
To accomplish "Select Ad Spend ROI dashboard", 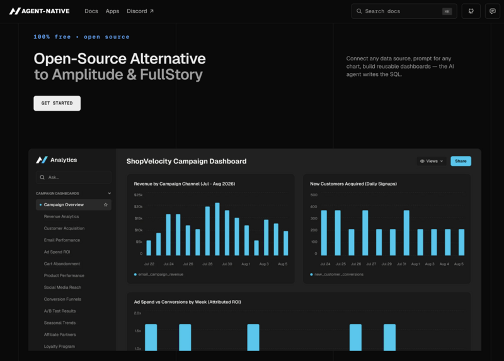I will (x=57, y=252).
